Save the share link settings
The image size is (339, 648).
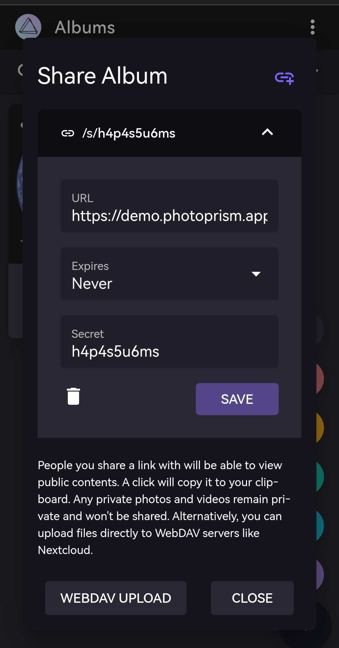[237, 399]
